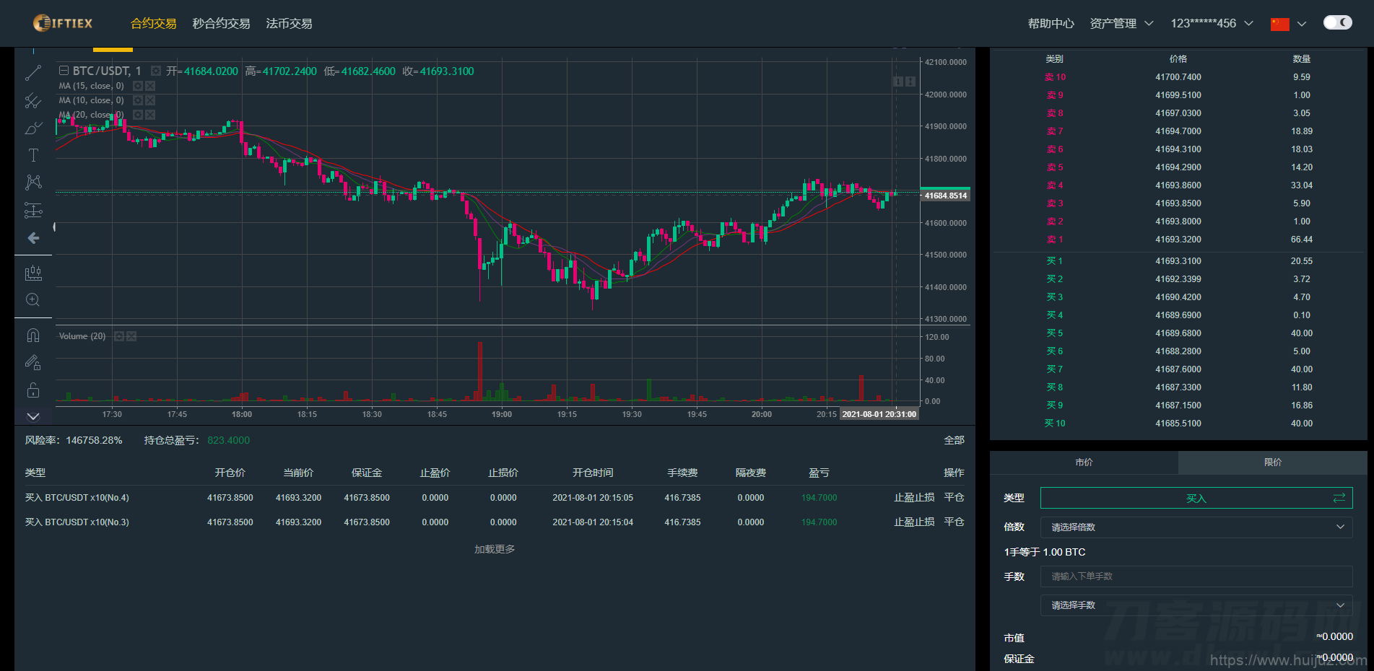Click sell order 卖 5 row
Viewport: 1374px width, 671px height.
click(1178, 167)
